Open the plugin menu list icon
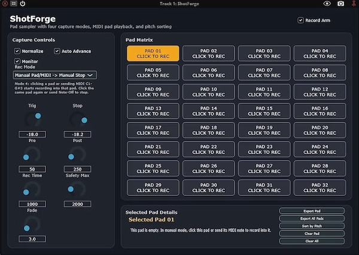The image size is (359, 255). pos(14,4)
